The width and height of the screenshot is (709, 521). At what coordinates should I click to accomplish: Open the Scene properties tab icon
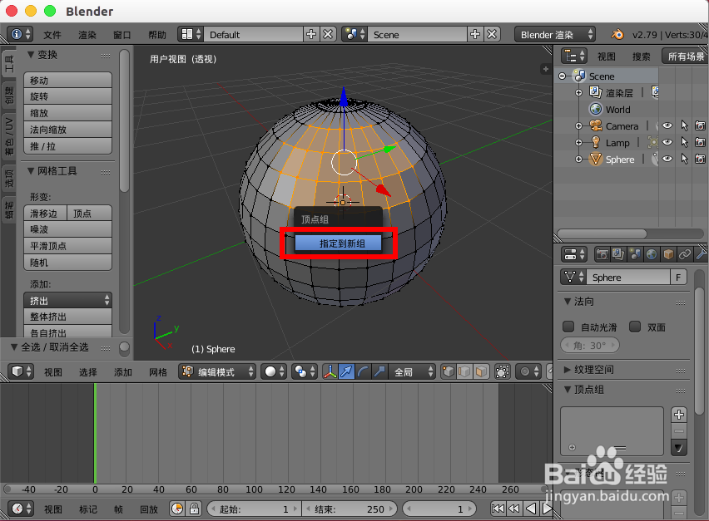click(x=635, y=254)
